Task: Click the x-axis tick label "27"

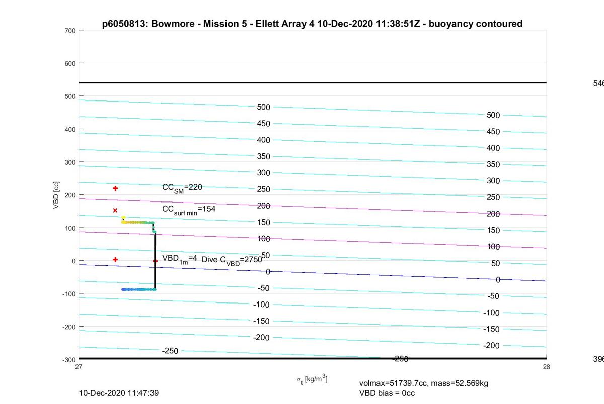Action: (x=79, y=367)
